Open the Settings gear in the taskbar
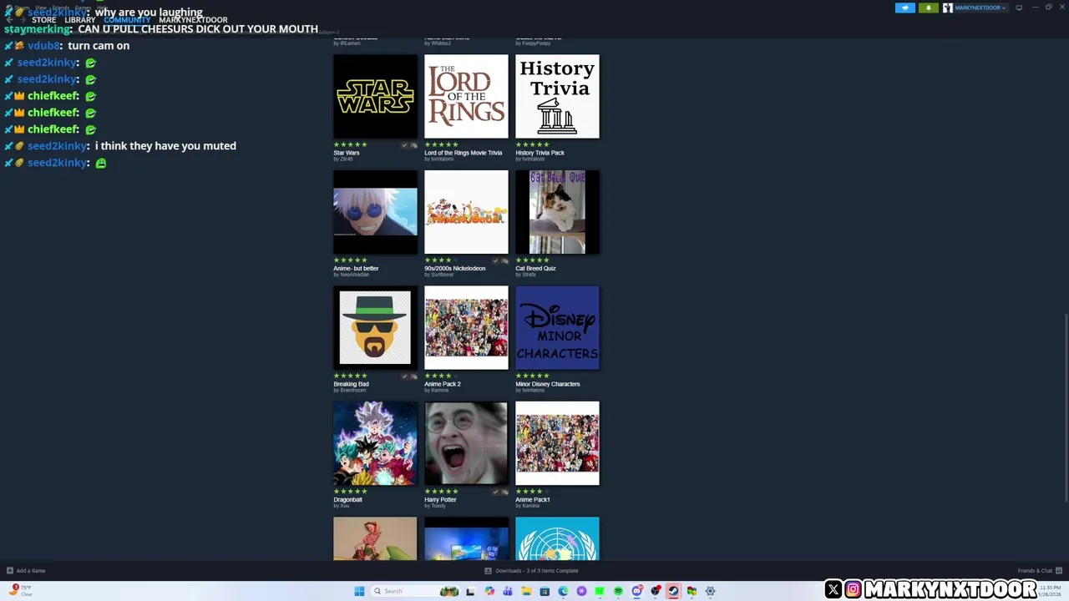1069x601 pixels. (710, 591)
